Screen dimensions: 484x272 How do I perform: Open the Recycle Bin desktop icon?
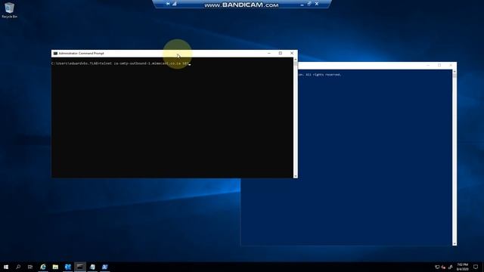coord(9,10)
